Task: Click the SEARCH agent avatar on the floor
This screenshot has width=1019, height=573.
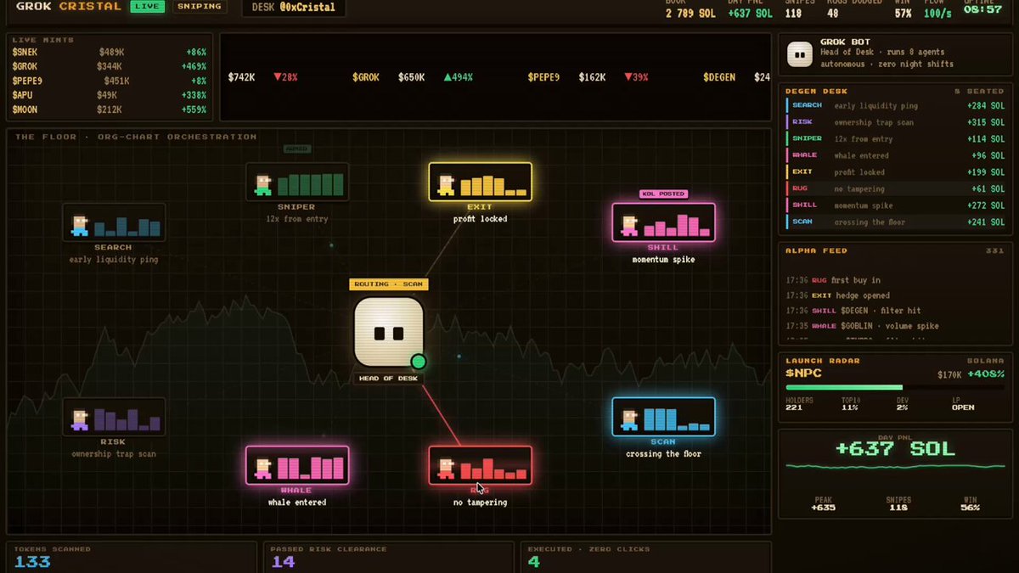Action: pyautogui.click(x=80, y=225)
